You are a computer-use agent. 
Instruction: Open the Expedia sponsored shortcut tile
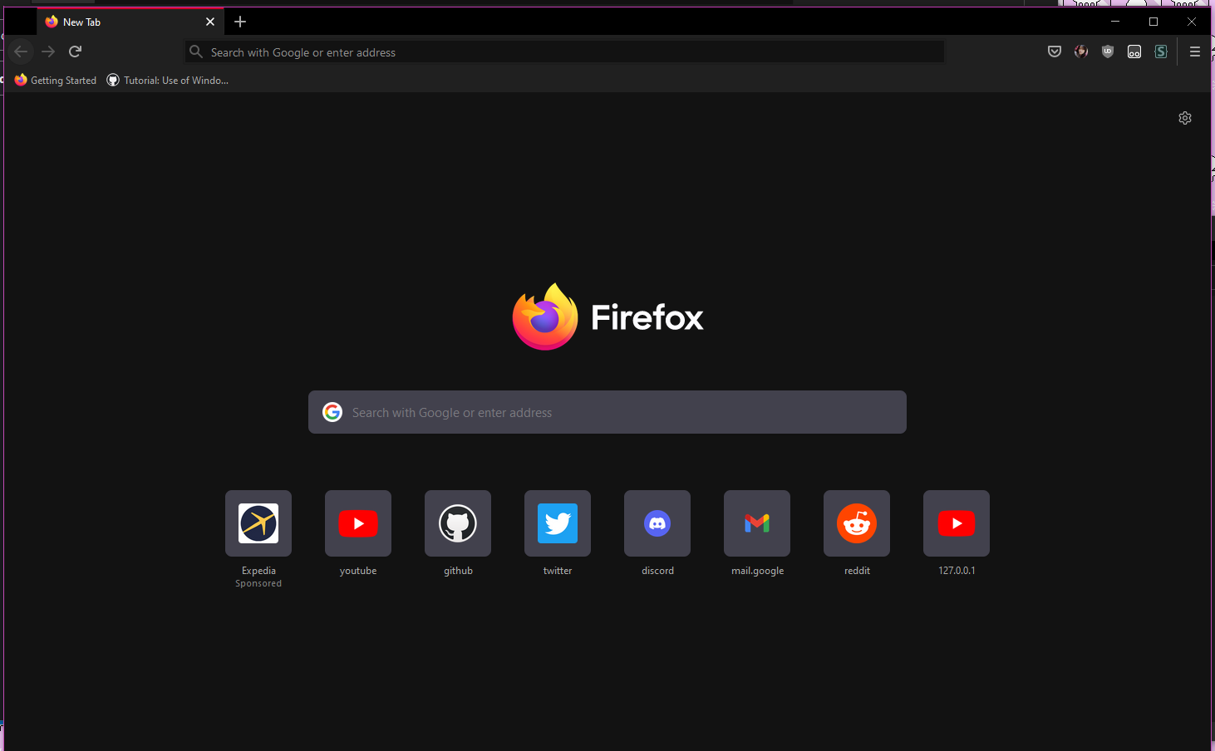pyautogui.click(x=258, y=523)
